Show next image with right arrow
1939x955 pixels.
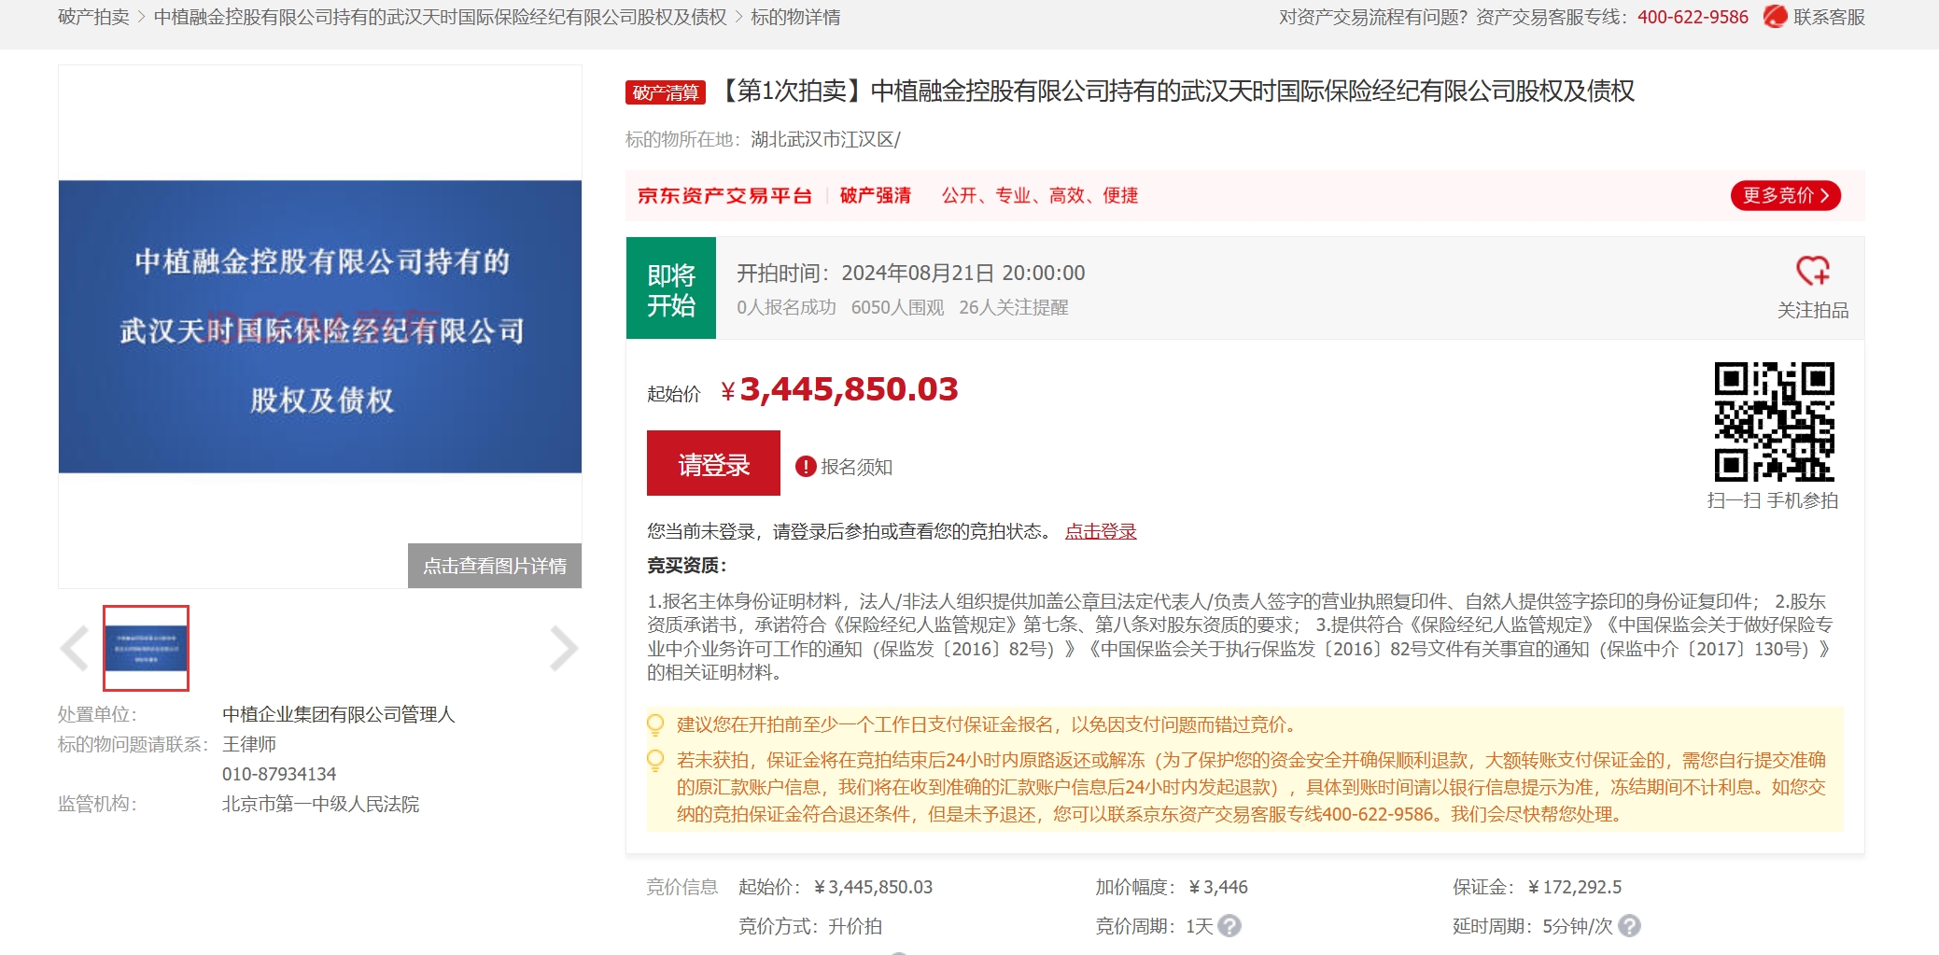coord(563,648)
